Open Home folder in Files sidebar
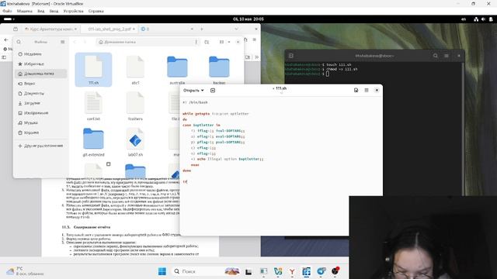497x279 pixels. 41,74
